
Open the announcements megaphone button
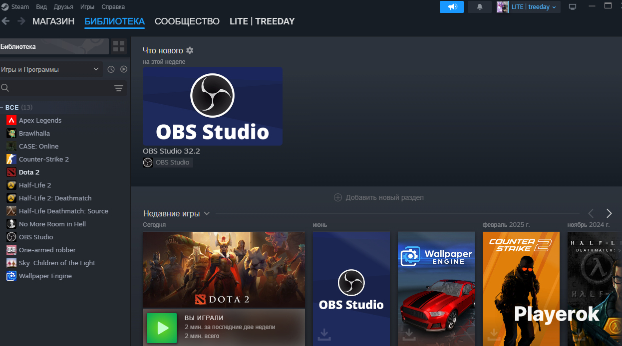[x=452, y=7]
